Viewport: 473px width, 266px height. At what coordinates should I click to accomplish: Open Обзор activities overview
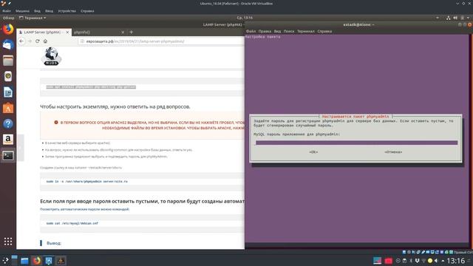[8, 18]
